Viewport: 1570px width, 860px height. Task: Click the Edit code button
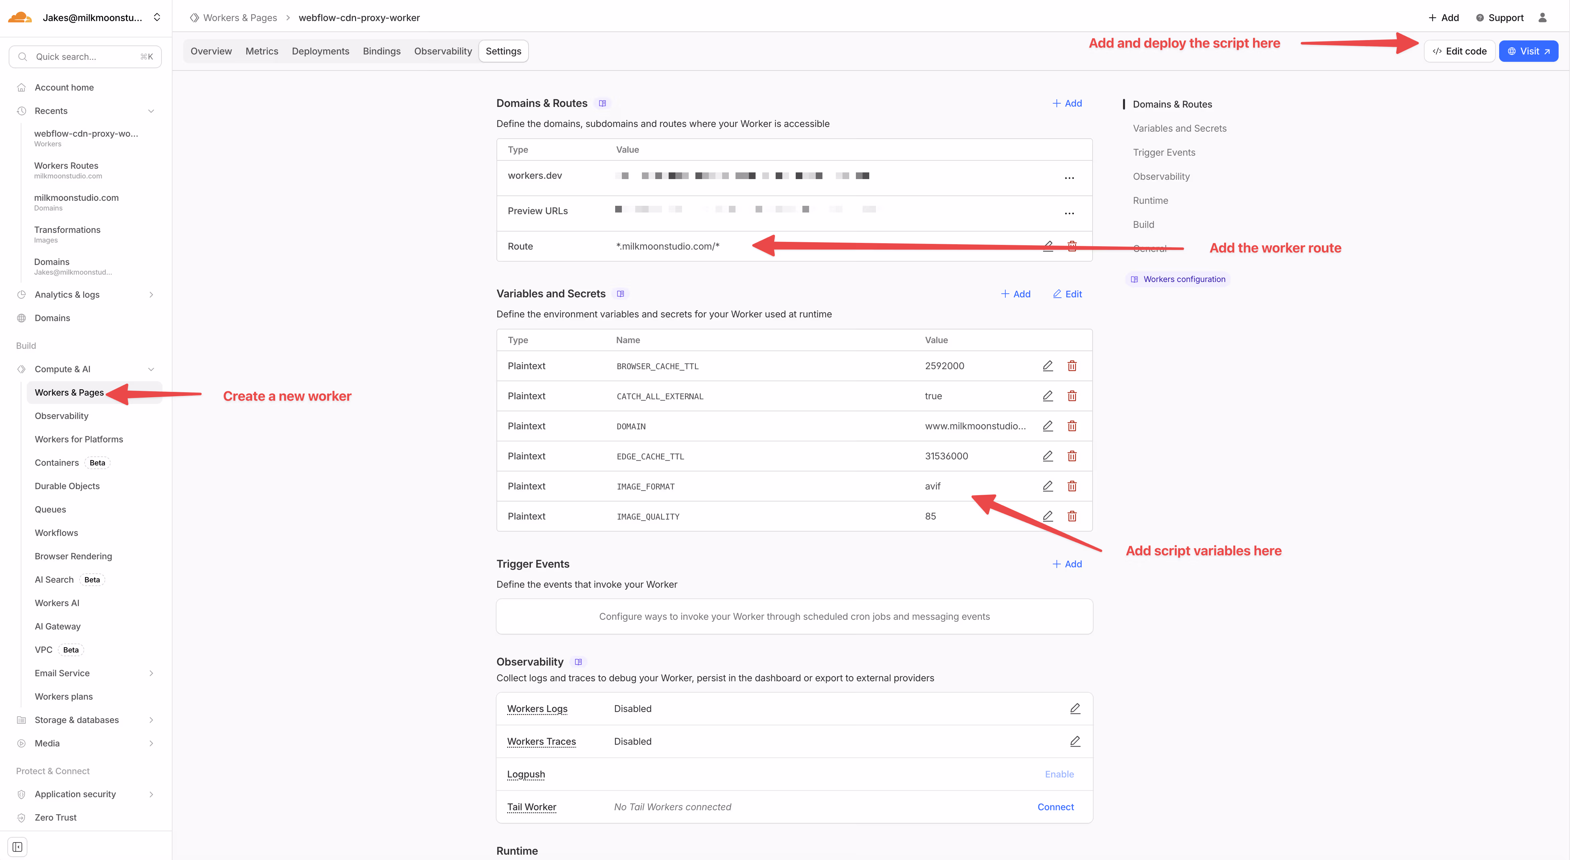pyautogui.click(x=1458, y=50)
